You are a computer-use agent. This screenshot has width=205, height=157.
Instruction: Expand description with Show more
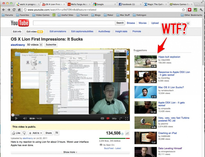click(70, 152)
